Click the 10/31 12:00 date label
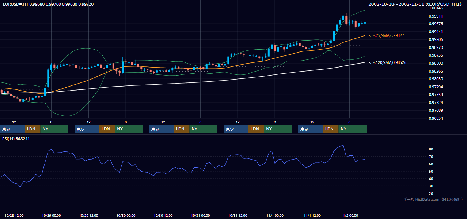 point(238,215)
